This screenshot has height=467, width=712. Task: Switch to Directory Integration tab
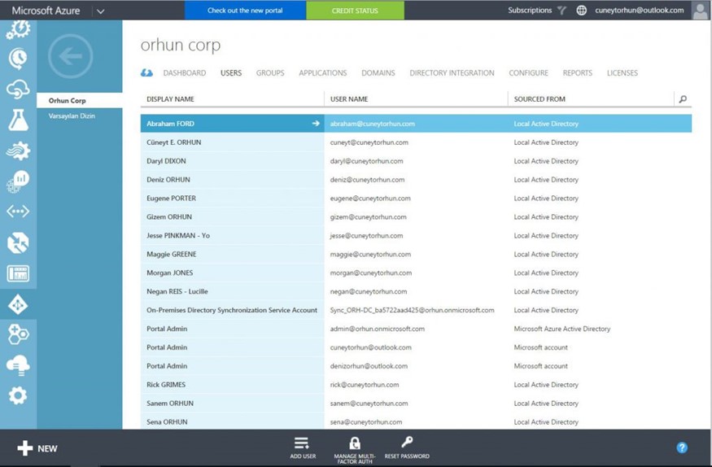point(452,72)
